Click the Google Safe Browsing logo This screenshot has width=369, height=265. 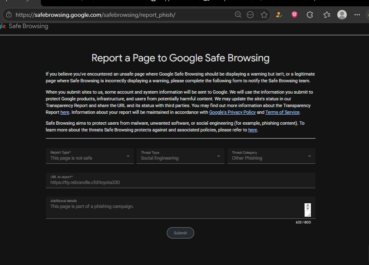[24, 26]
